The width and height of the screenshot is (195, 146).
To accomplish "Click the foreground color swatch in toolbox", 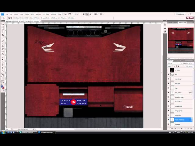I will tap(2, 87).
